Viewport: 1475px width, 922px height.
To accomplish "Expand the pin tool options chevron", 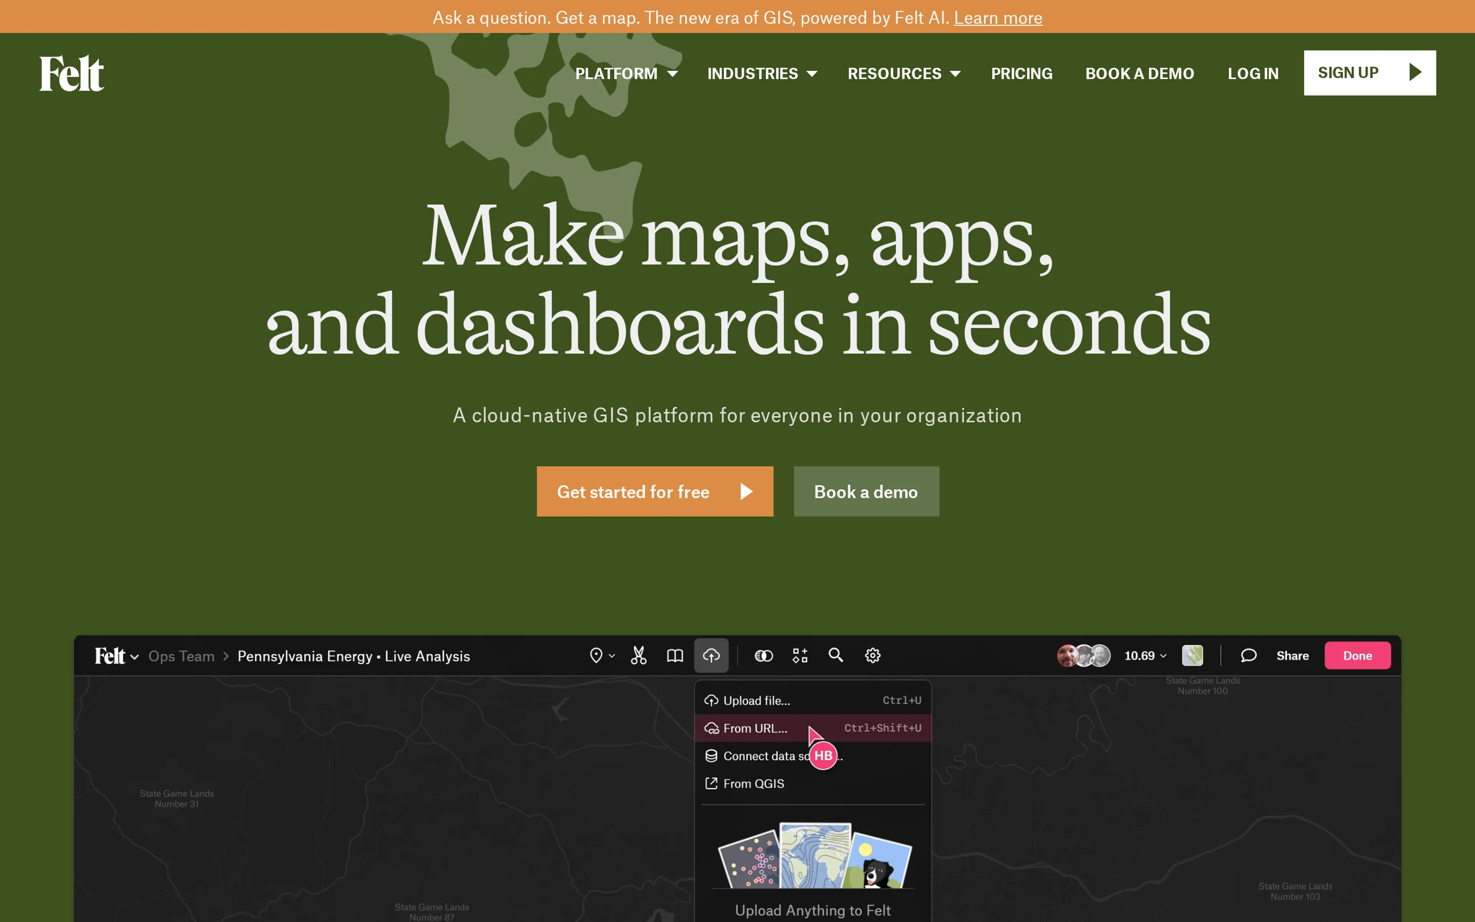I will tap(612, 656).
